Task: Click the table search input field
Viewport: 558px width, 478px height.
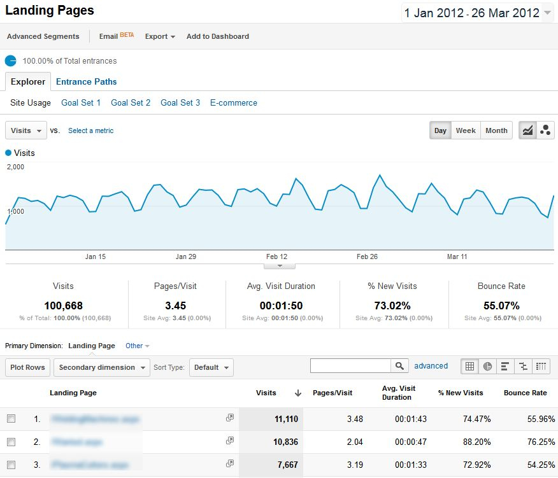Action: point(350,366)
